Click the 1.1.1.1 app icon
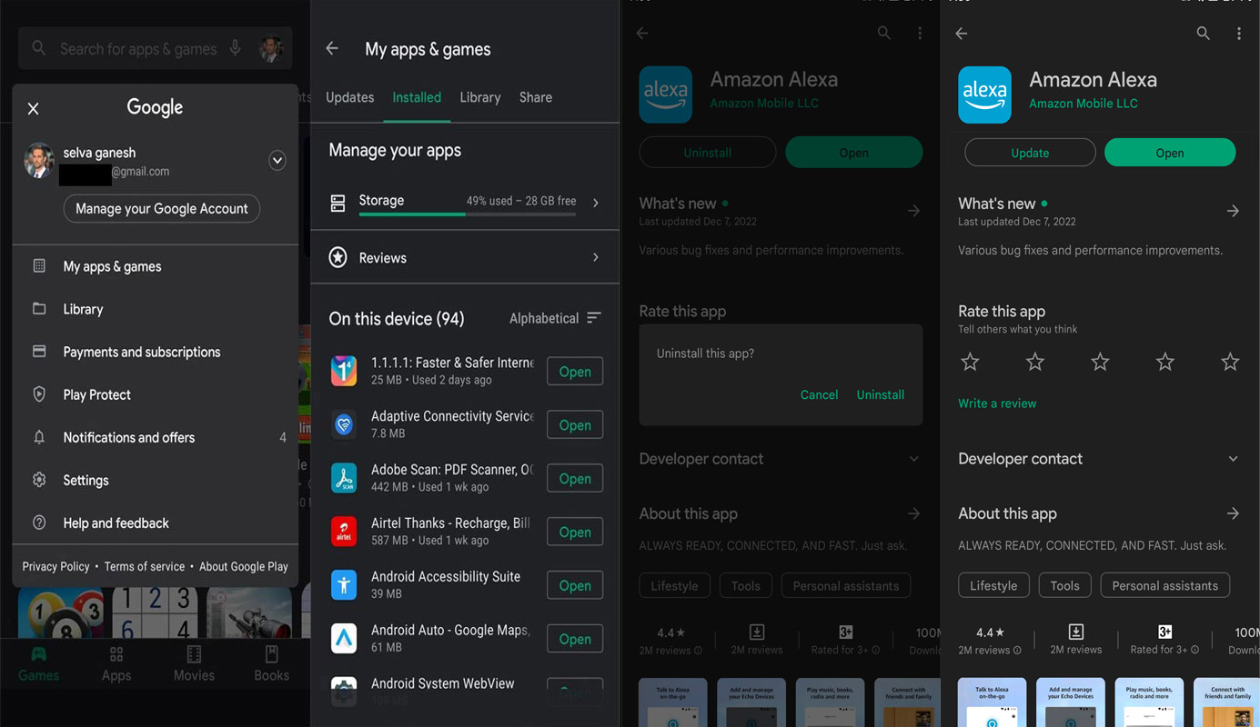 click(x=344, y=371)
